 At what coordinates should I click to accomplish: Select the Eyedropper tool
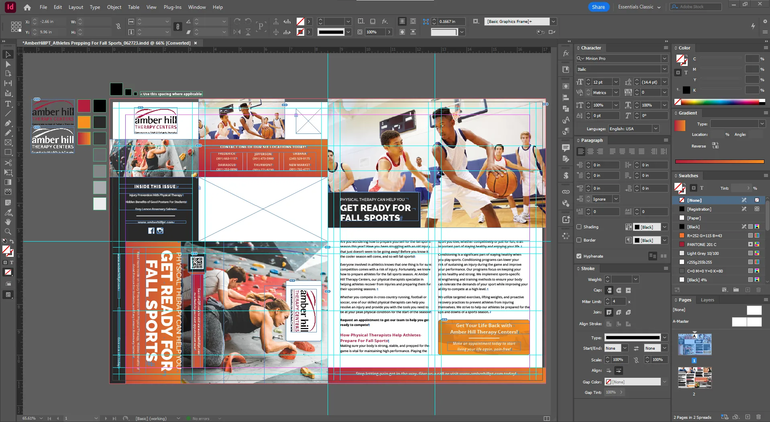[x=8, y=212]
